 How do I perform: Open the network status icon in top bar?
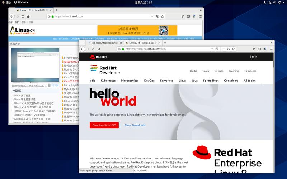click(270, 2)
